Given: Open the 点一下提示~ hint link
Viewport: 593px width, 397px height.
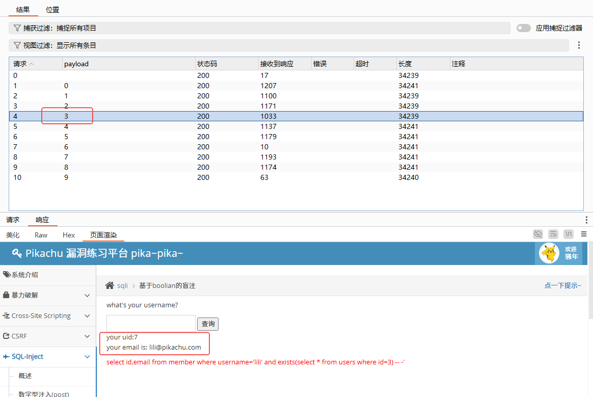Looking at the screenshot, I should pos(563,285).
